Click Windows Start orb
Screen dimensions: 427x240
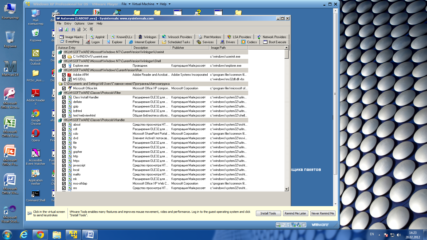7,235
